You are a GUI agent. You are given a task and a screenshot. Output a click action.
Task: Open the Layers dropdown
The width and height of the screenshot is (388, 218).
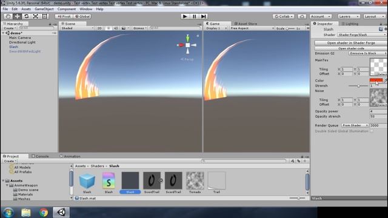pyautogui.click(x=349, y=16)
